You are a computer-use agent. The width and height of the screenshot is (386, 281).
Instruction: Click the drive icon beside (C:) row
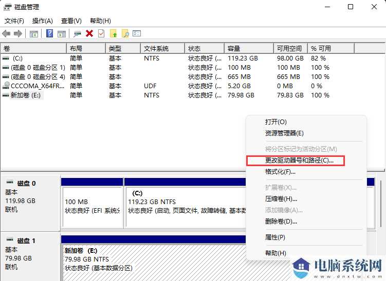tap(6, 58)
